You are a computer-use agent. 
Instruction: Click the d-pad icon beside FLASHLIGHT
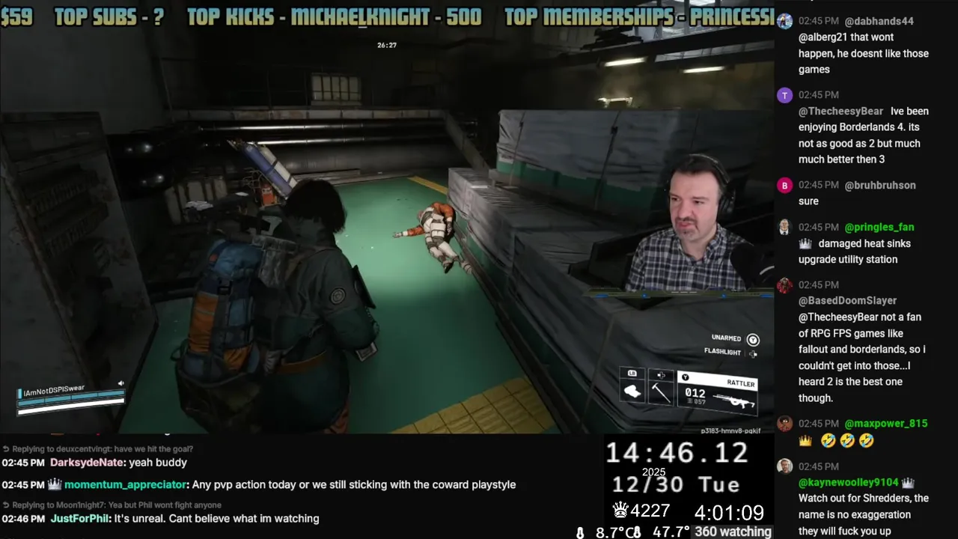753,353
